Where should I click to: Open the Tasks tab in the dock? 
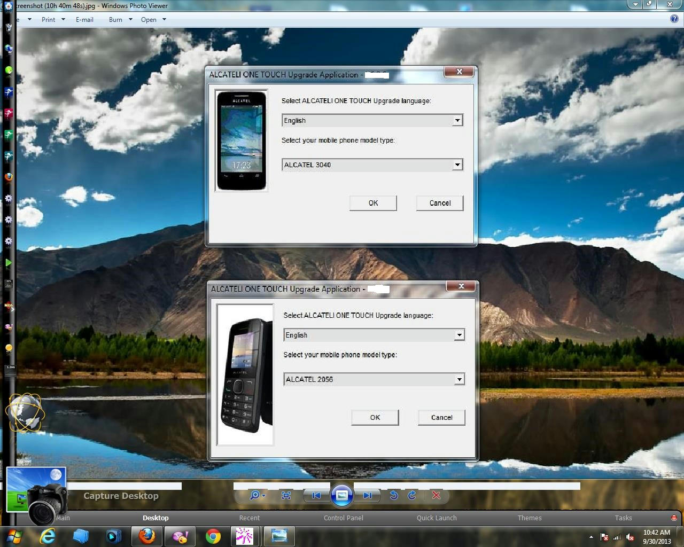point(623,518)
